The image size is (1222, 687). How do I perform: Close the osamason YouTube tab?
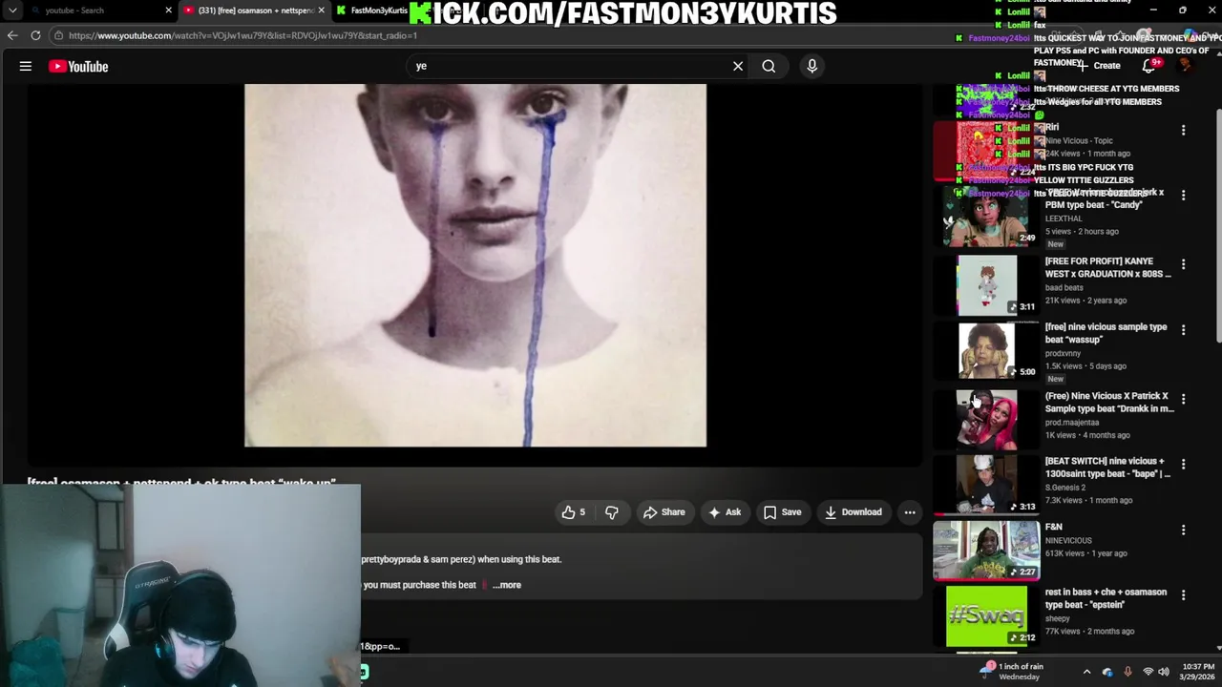[322, 10]
